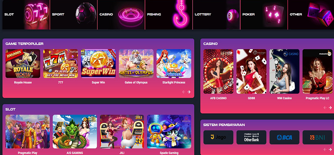Choose the Jago payment option
This screenshot has height=155, width=334.
click(218, 137)
